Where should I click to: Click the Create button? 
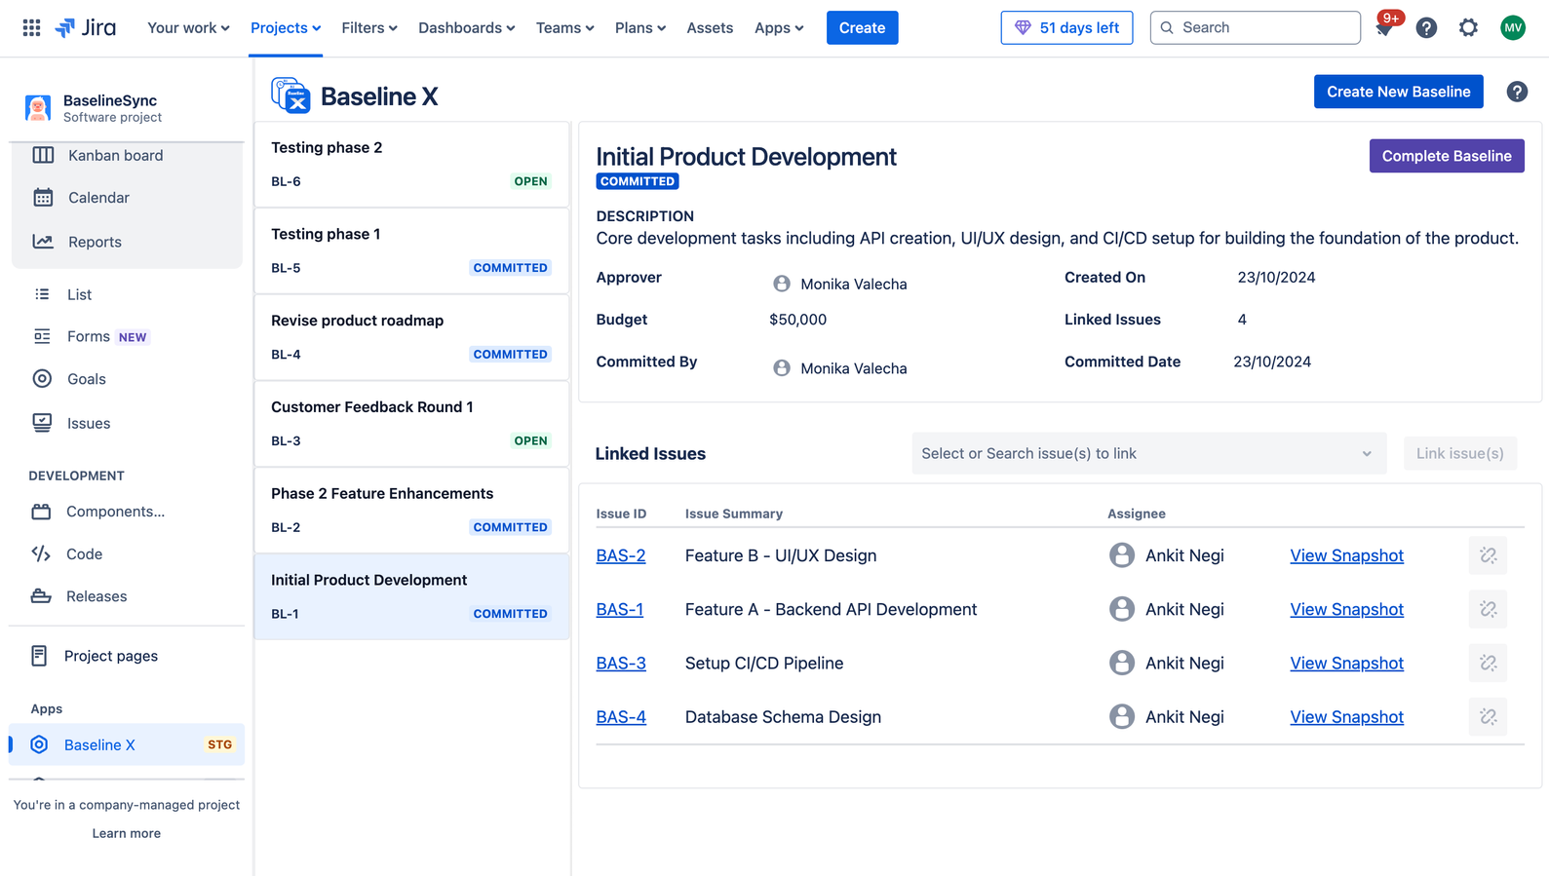click(x=862, y=27)
